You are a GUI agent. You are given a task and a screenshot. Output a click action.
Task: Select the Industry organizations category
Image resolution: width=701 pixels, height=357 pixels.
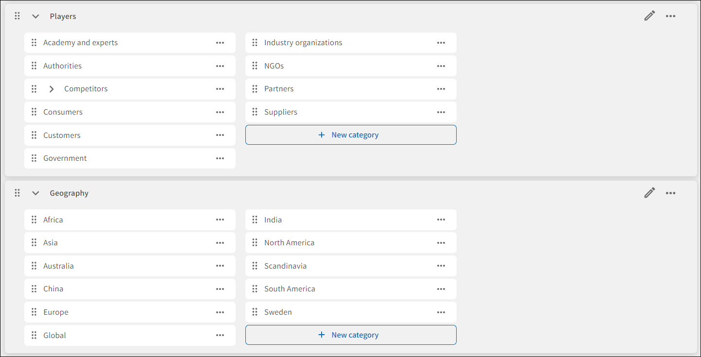(303, 43)
